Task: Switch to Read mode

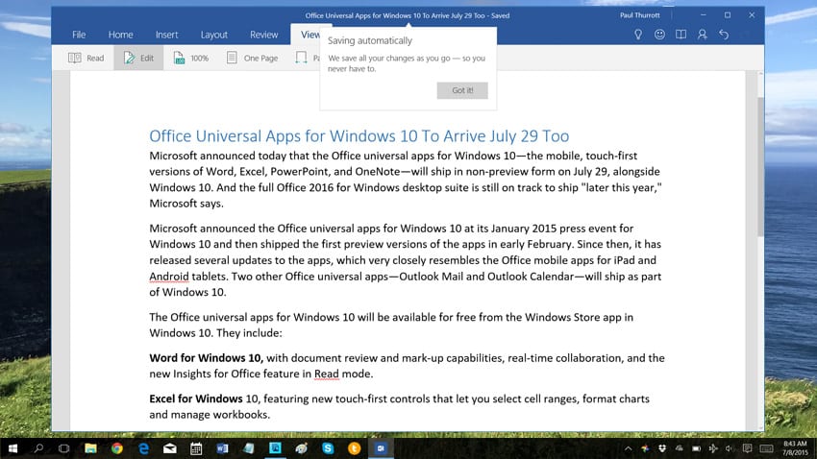Action: [x=86, y=58]
